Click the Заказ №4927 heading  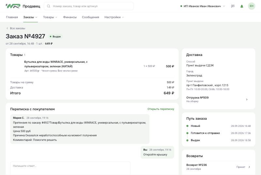25,36
